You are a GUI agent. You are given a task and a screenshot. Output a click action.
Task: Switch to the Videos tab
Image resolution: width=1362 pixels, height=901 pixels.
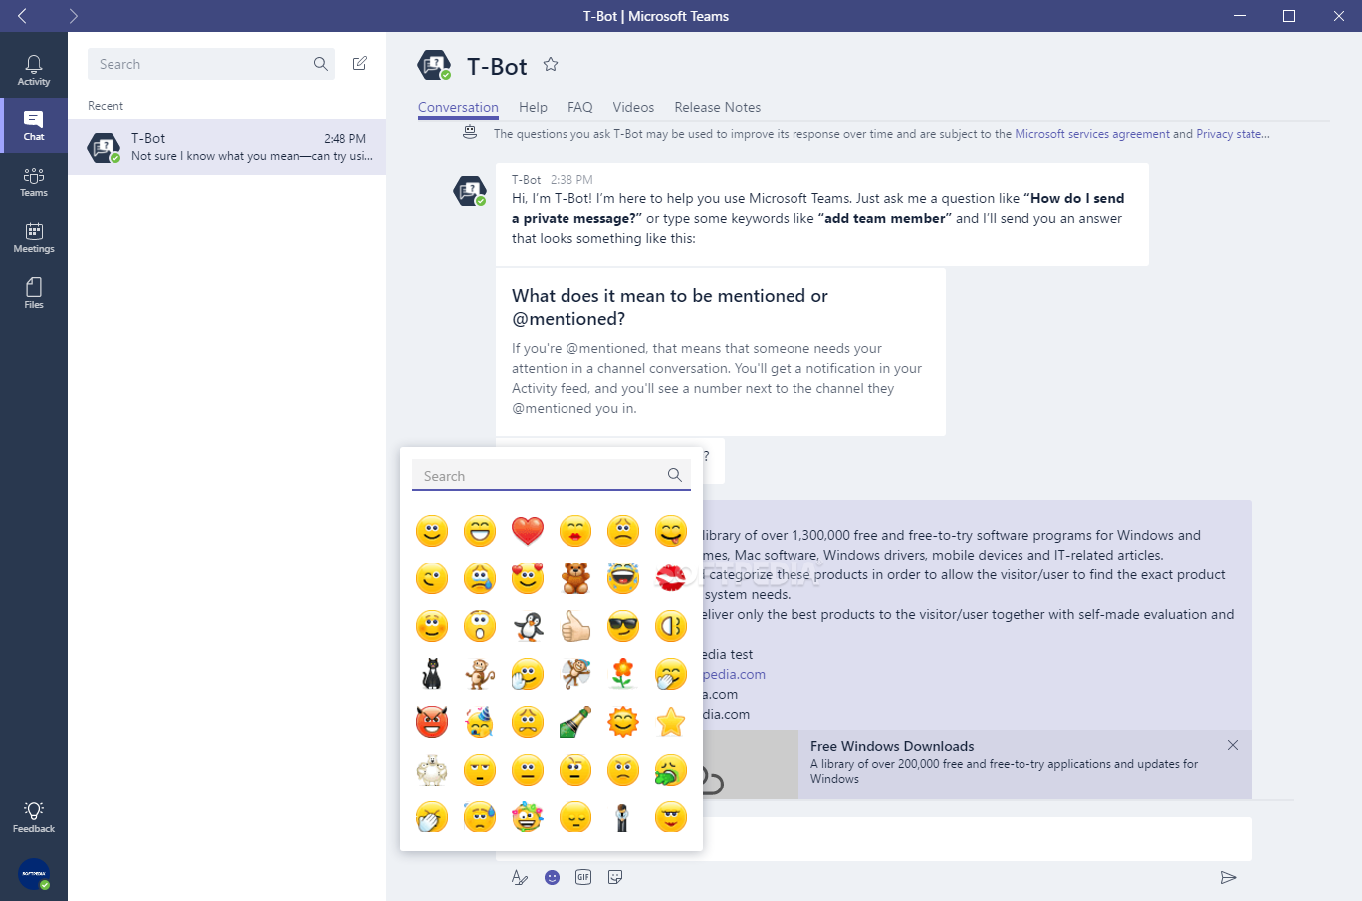point(633,107)
